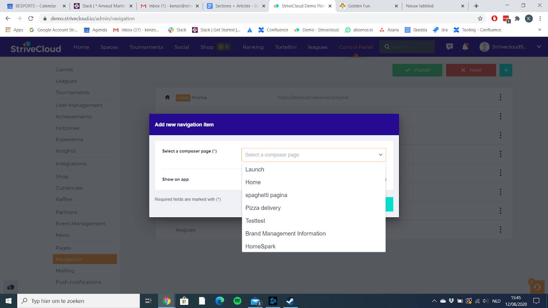Click the red Reset button
This screenshot has height=308, width=548.
point(471,70)
